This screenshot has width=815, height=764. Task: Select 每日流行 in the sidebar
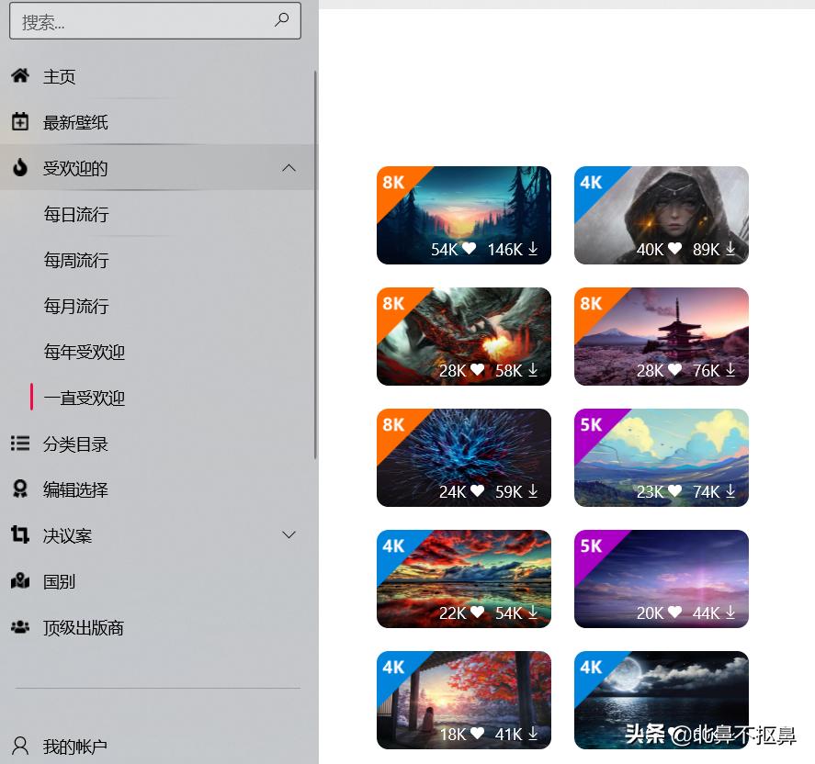[x=76, y=214]
